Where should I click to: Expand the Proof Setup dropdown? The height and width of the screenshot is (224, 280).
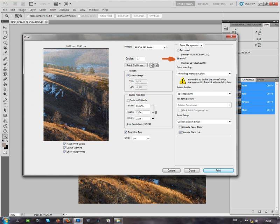coord(204,122)
